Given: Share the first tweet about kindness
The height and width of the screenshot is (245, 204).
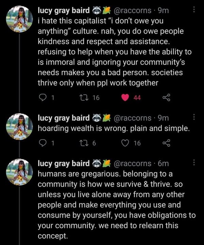Looking at the screenshot, I should 166,98.
